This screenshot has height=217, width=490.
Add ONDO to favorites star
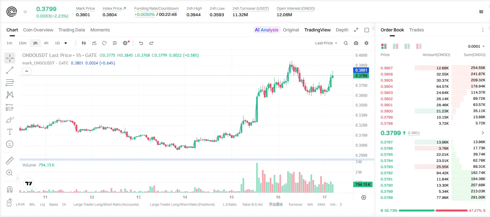coord(25,12)
